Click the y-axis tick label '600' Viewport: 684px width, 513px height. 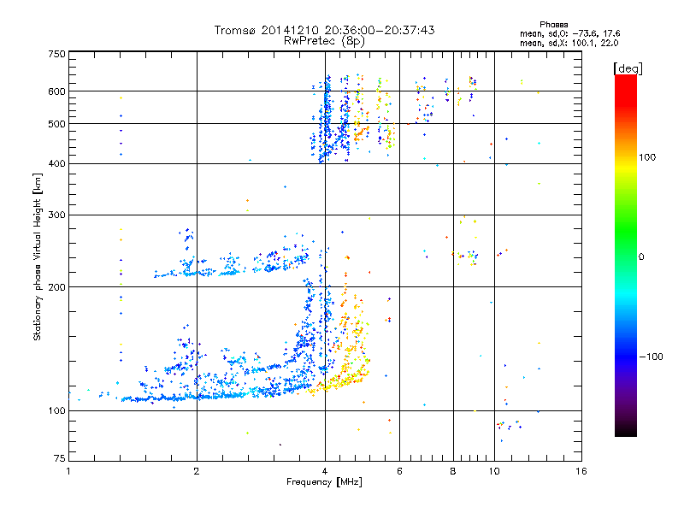pos(56,91)
